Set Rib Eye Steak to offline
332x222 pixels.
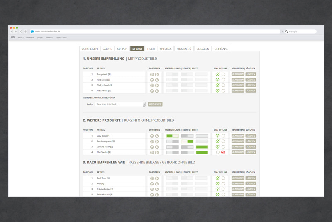click(223, 85)
